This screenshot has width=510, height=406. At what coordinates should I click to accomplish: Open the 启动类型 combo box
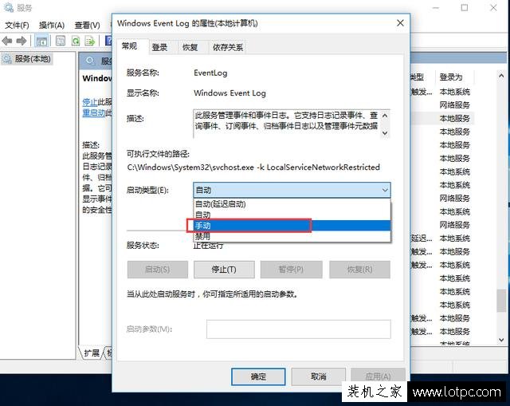[292, 190]
